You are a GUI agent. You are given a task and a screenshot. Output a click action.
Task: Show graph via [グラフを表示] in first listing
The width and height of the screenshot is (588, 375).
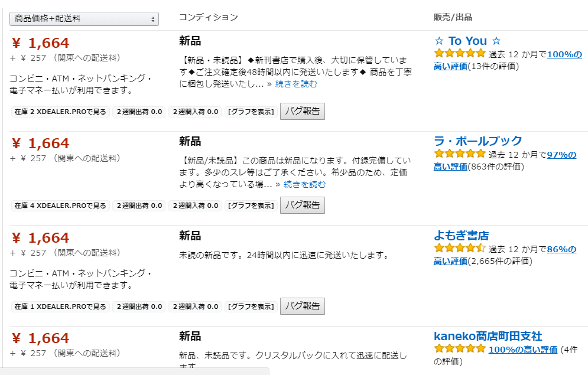251,112
